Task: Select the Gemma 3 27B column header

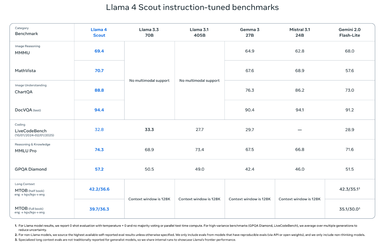Action: pyautogui.click(x=250, y=32)
